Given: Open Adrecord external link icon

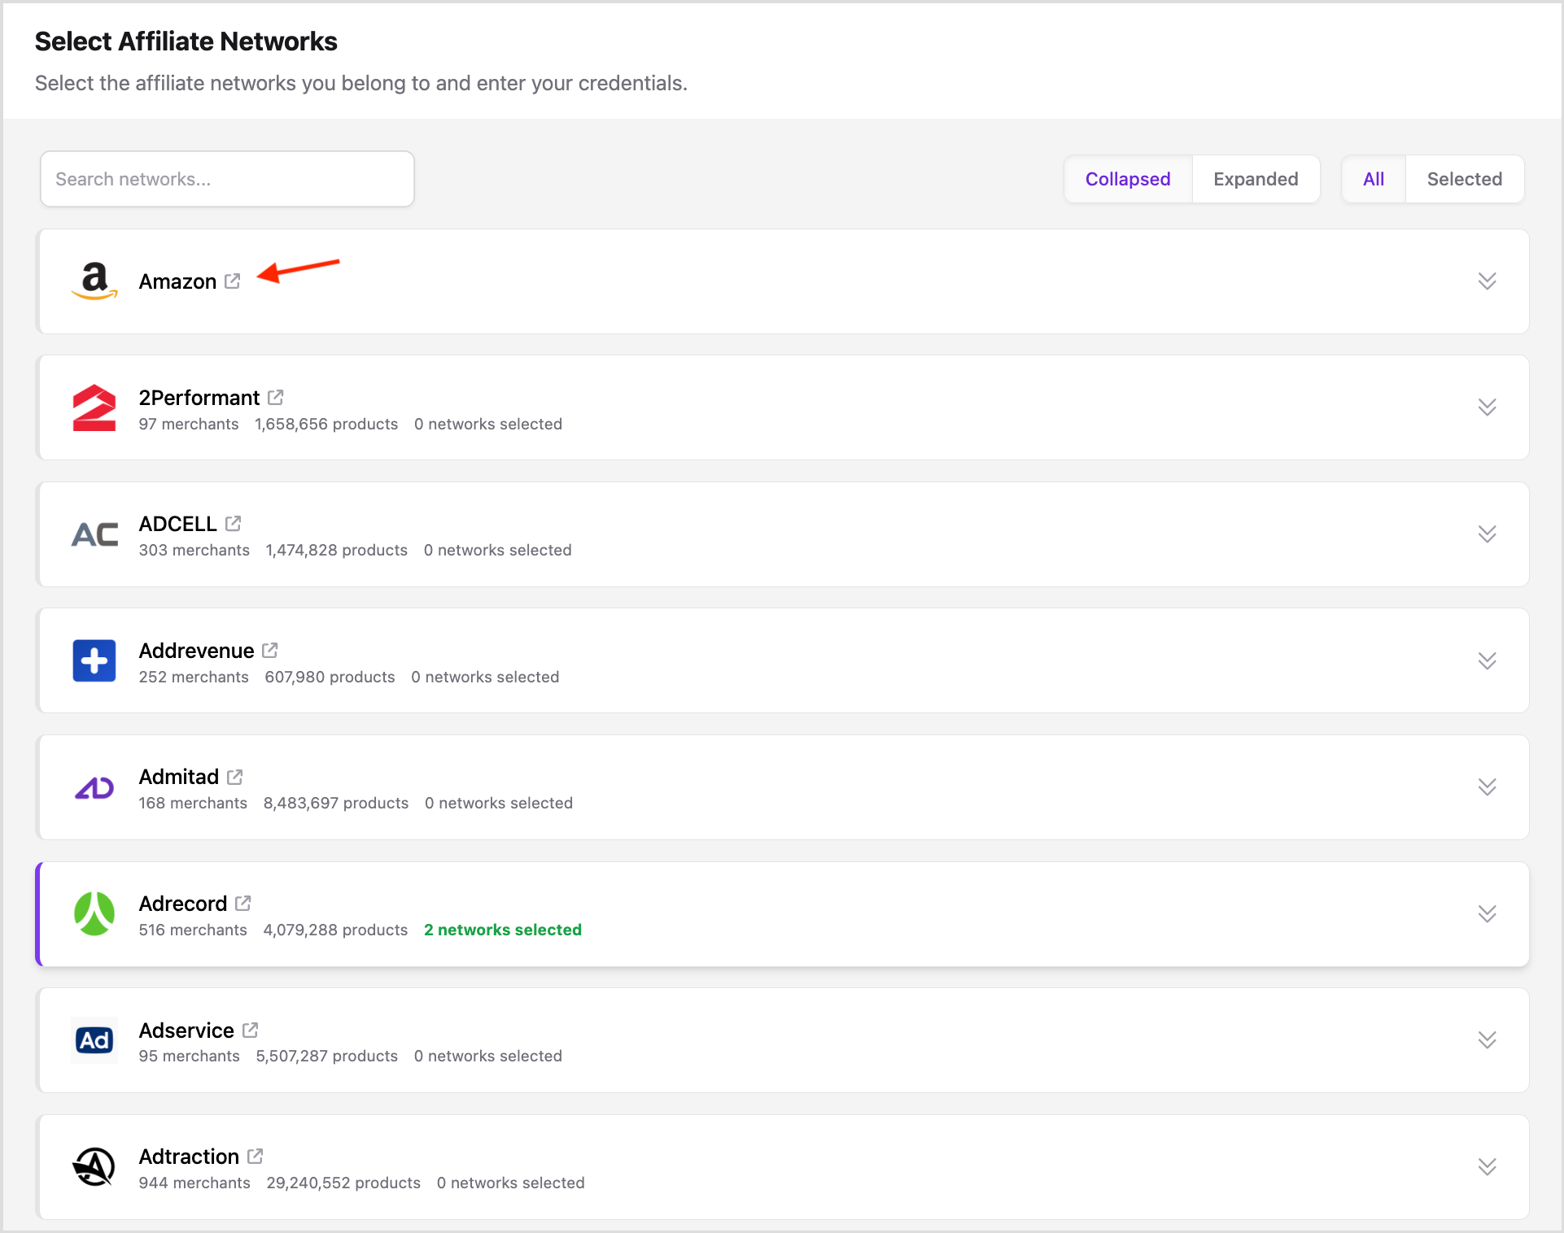Looking at the screenshot, I should tap(243, 904).
